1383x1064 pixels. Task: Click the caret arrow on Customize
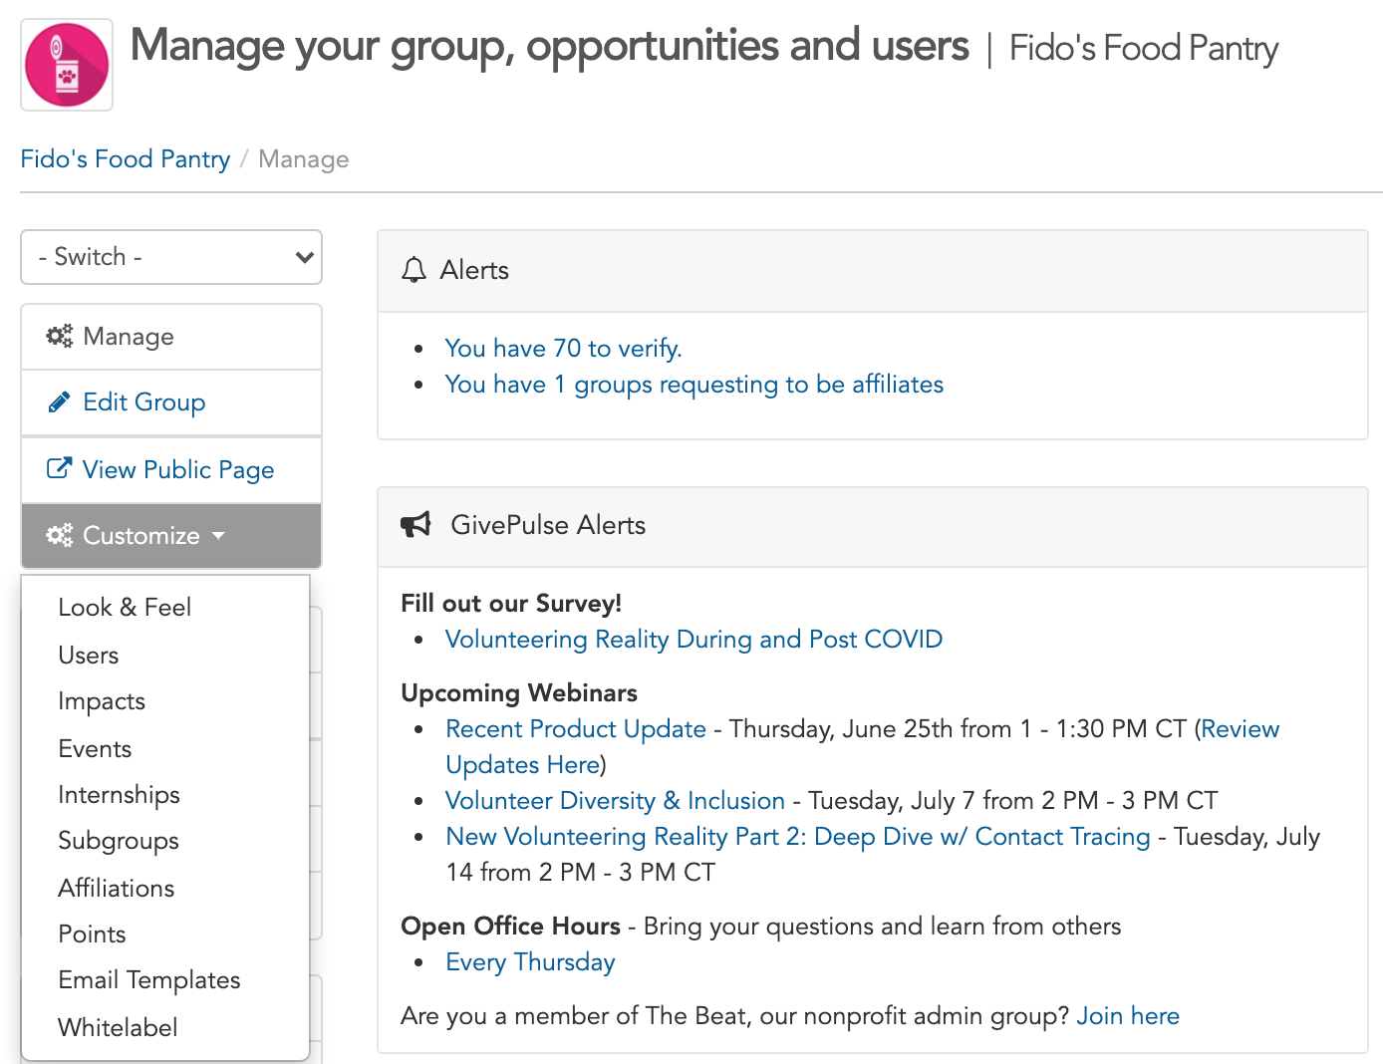[218, 536]
